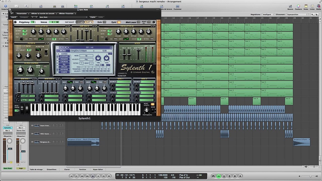Adjust Filter B Cutoff knob
Screen dimensions: 322x181
click(x=19, y=56)
